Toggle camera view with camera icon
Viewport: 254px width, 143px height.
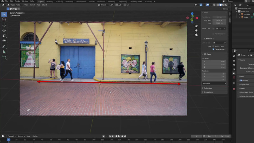click(x=197, y=35)
